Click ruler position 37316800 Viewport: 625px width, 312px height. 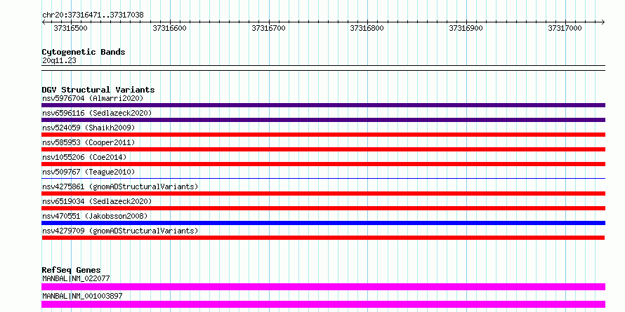pyautogui.click(x=367, y=28)
